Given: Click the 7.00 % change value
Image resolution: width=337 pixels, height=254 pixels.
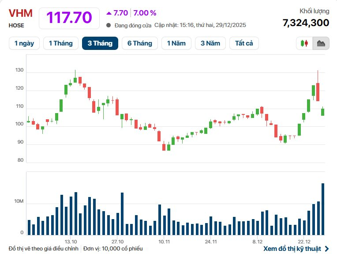Looking at the screenshot, I should point(145,13).
